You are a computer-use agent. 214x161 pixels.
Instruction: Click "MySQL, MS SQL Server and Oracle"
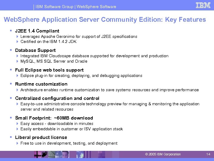point(54,61)
